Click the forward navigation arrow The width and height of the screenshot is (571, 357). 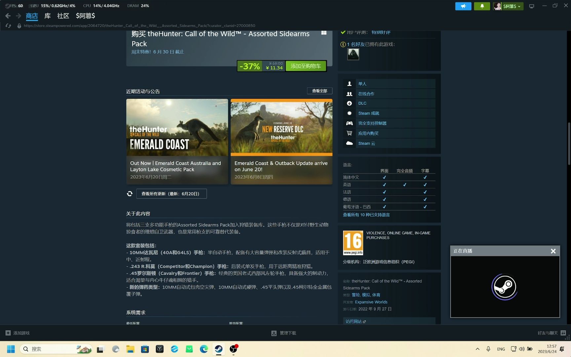19,16
